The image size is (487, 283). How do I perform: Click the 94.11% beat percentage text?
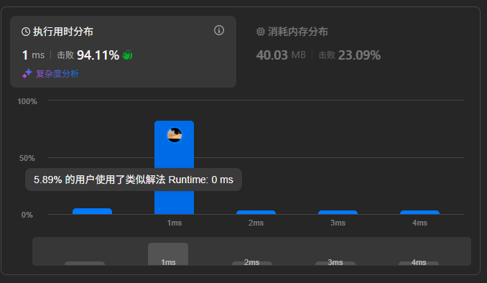tap(98, 55)
